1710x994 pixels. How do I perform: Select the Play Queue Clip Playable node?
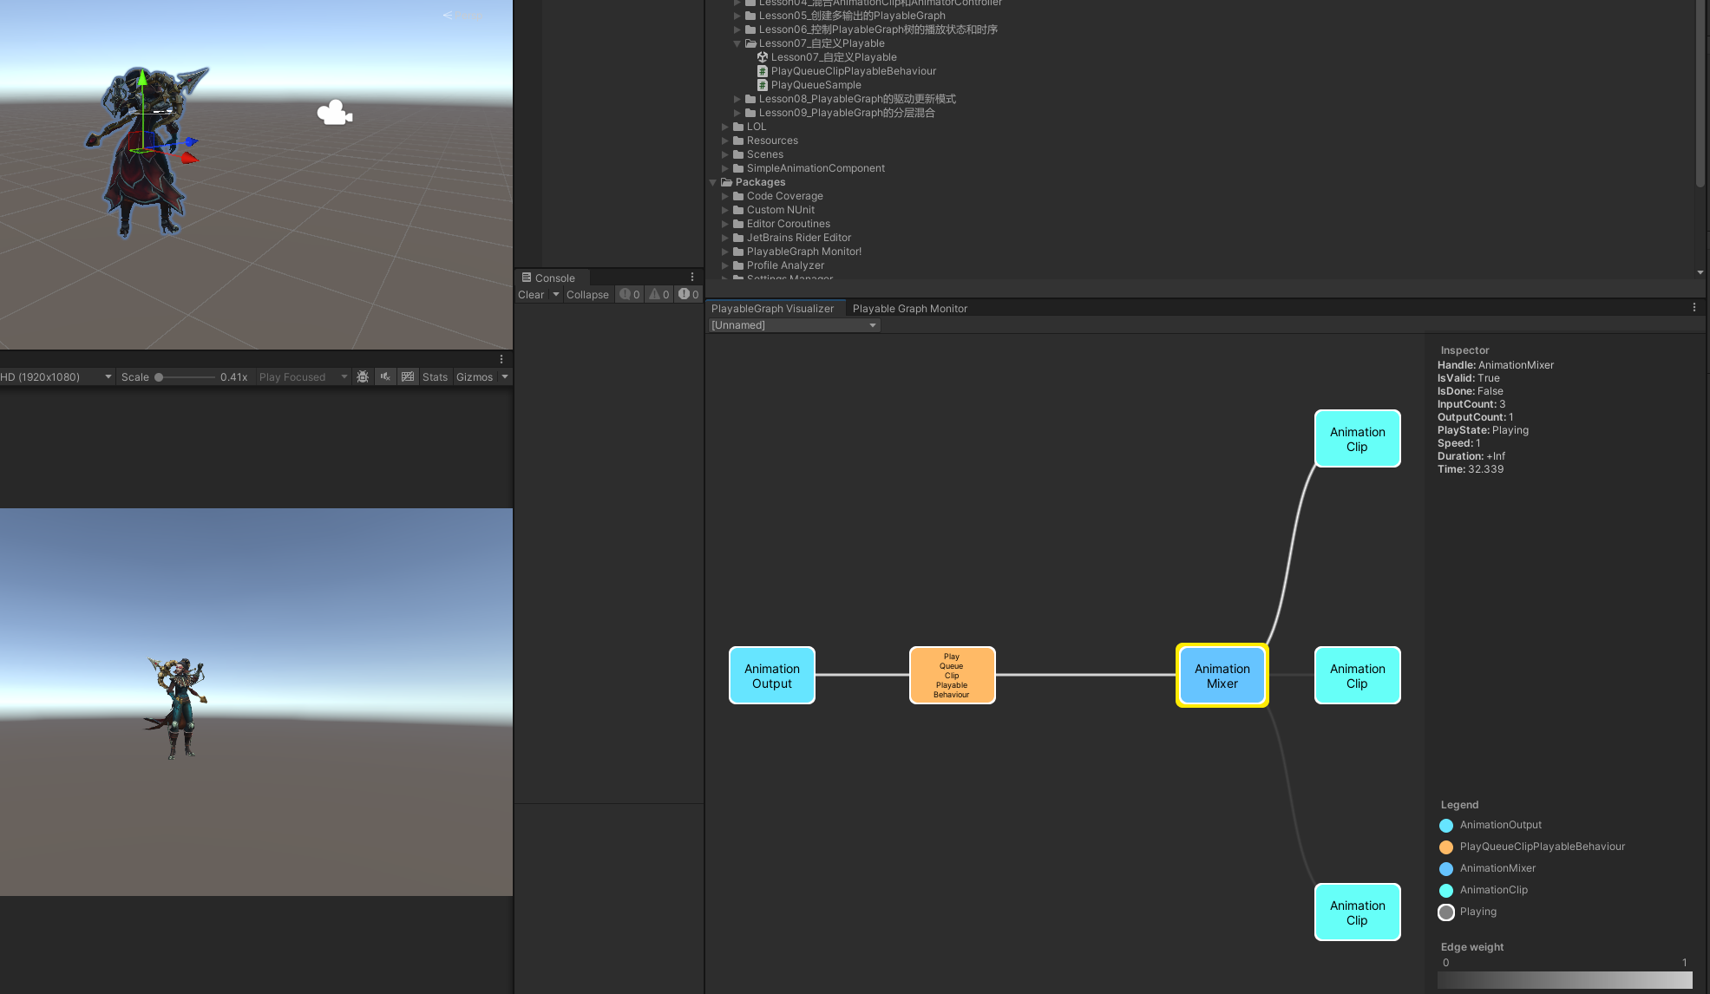(952, 676)
